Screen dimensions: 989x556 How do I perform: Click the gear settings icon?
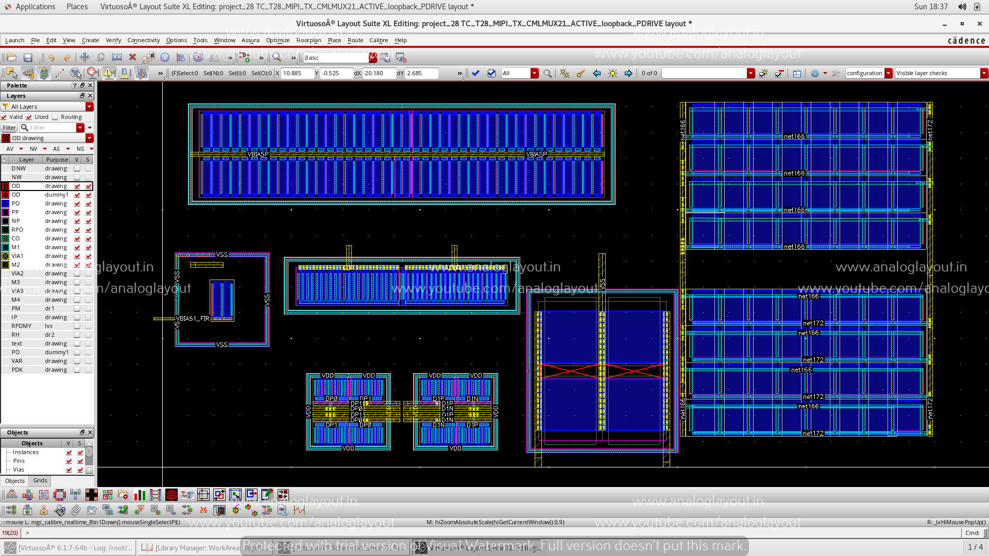pyautogui.click(x=814, y=73)
